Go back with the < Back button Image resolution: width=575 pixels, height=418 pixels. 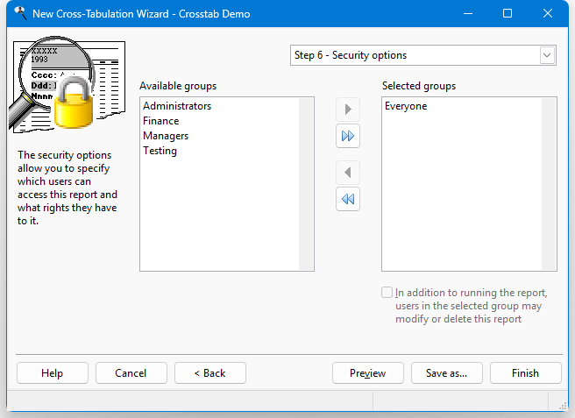[209, 372]
